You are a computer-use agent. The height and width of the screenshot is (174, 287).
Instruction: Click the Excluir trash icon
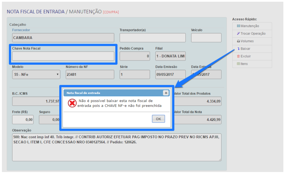coord(239,56)
